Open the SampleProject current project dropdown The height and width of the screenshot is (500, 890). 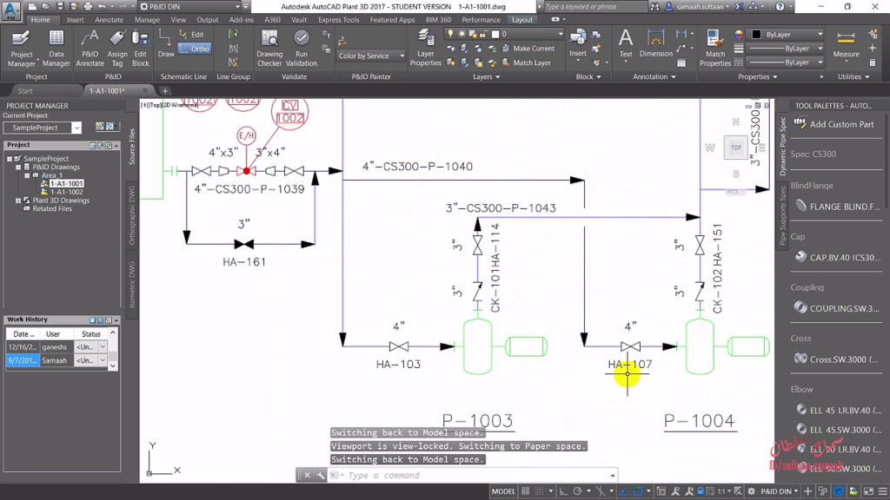(42, 128)
